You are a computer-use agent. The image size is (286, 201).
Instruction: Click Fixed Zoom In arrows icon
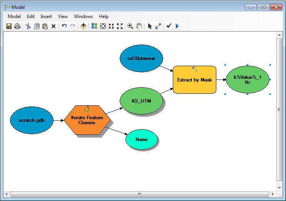click(x=111, y=26)
